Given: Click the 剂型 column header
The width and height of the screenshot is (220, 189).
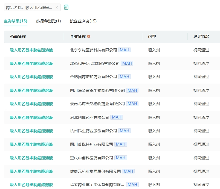Looking at the screenshot, I should click(x=152, y=36).
